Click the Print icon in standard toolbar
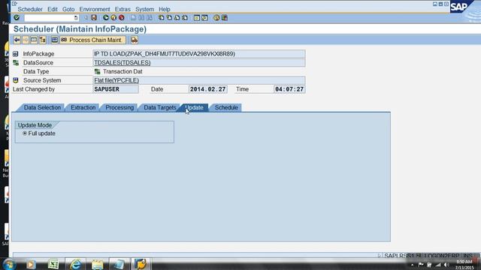Viewport: 481px width, 270px height. coord(134,18)
